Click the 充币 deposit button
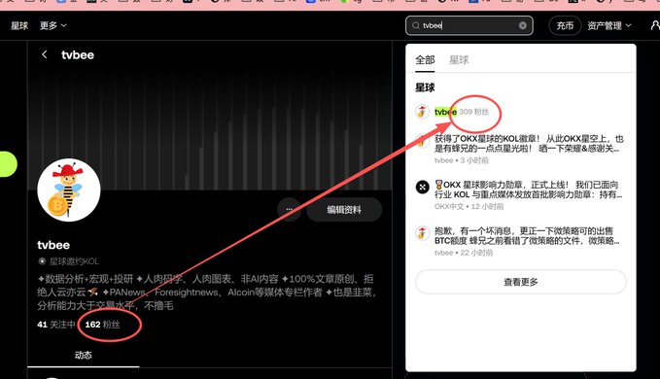Image resolution: width=660 pixels, height=379 pixels. pyautogui.click(x=565, y=25)
